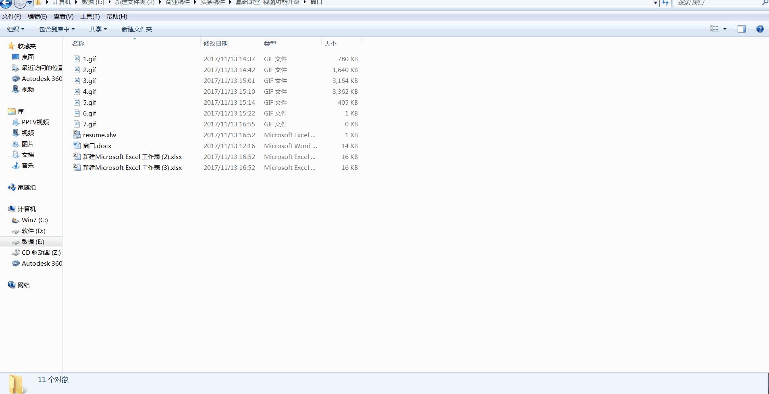
Task: Select the 1.gif file icon
Action: coord(77,59)
